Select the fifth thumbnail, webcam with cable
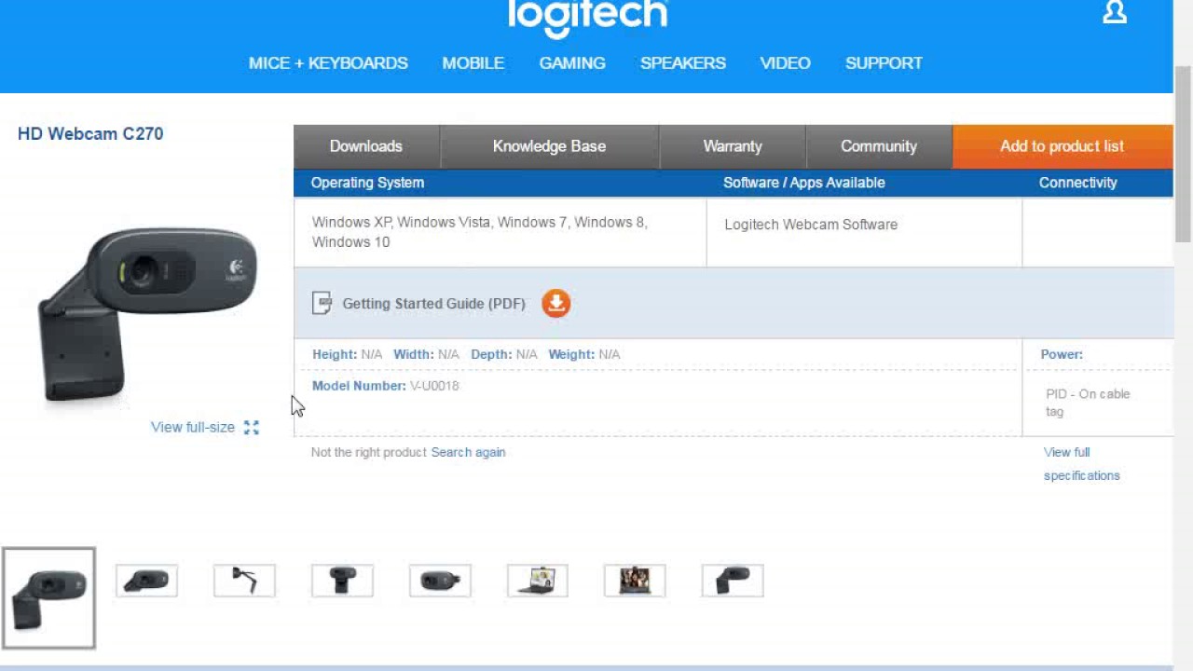The height and width of the screenshot is (671, 1193). pos(440,581)
